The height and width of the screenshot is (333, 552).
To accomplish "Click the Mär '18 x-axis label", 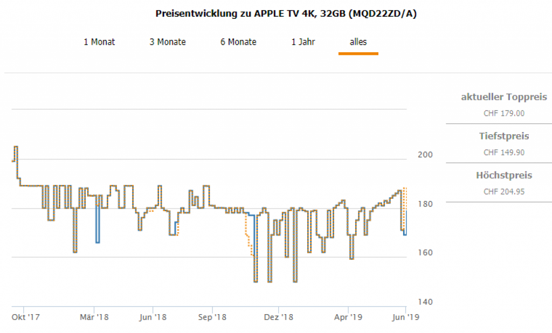I will [x=94, y=317].
